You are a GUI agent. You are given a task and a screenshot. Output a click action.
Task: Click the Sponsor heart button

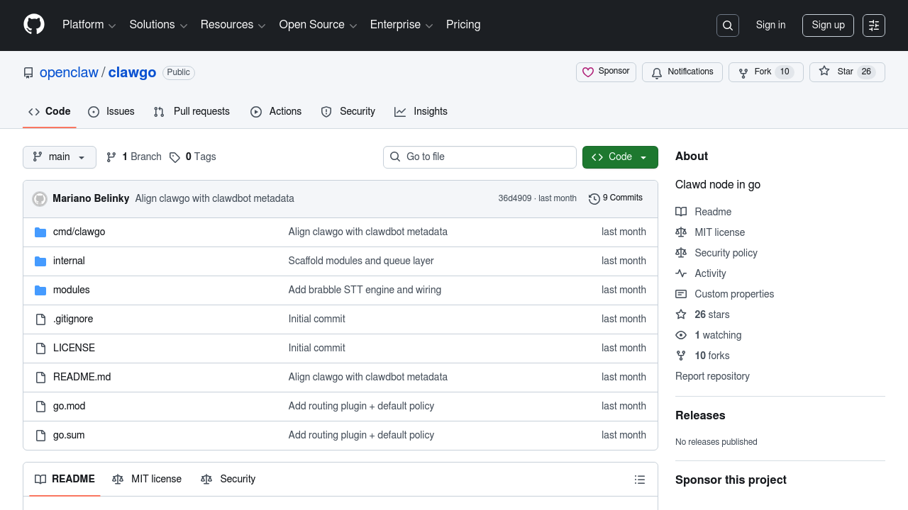point(606,72)
